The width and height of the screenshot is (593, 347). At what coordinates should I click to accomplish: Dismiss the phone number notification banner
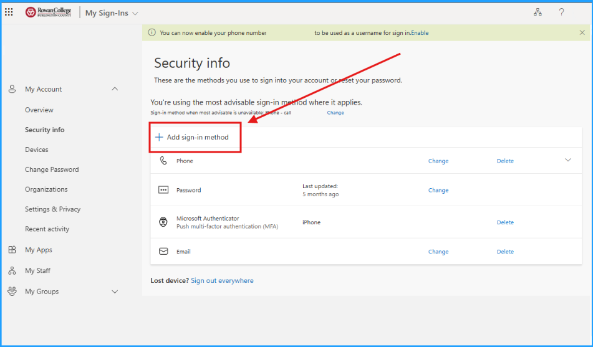click(582, 32)
